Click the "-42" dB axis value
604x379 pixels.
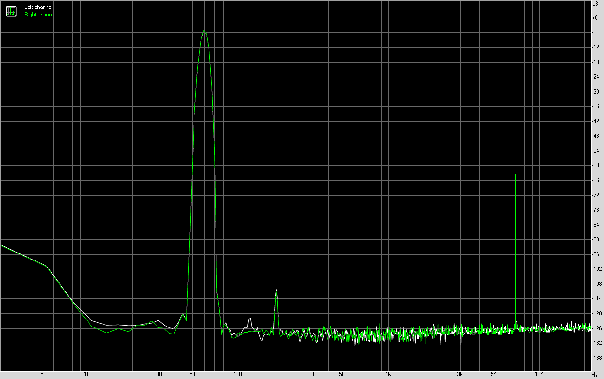click(596, 121)
